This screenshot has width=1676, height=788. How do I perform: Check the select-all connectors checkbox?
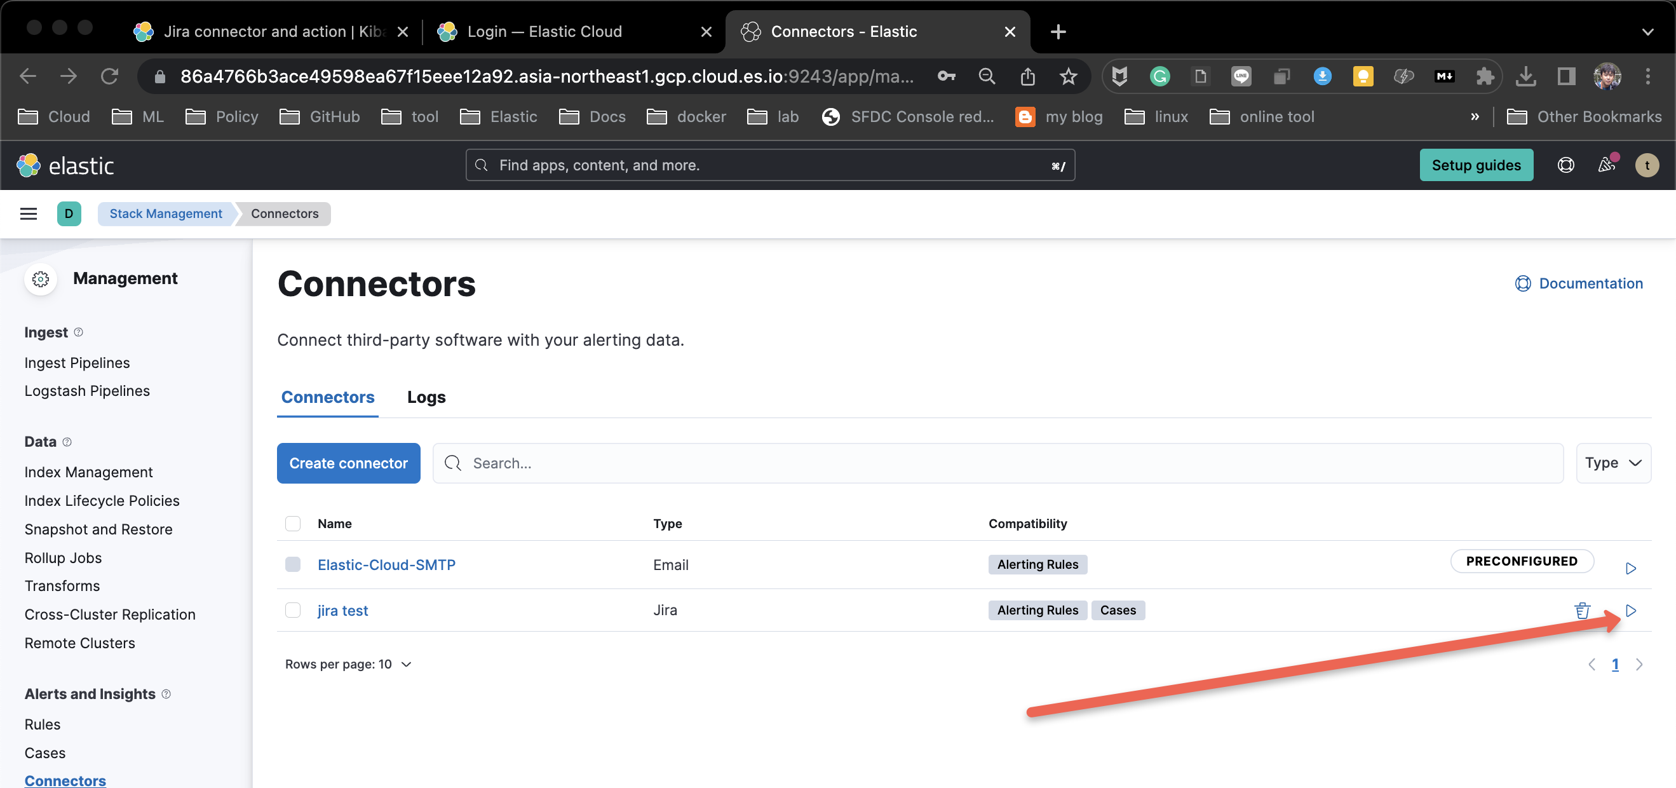(293, 523)
